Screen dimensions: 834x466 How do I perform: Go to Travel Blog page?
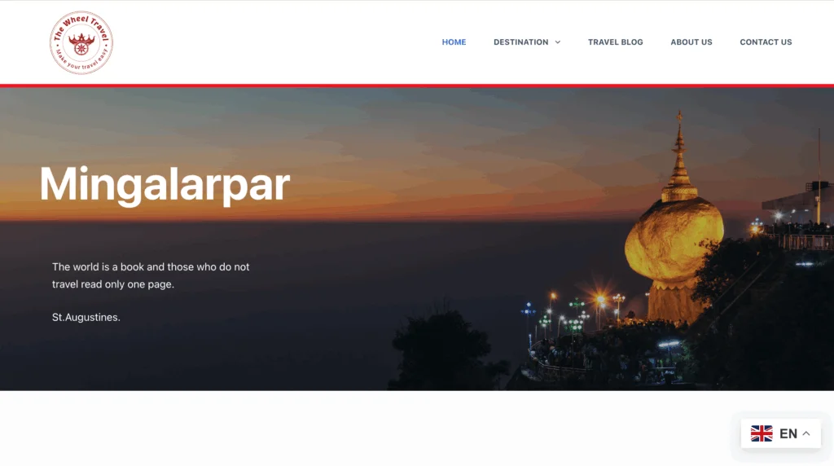616,42
